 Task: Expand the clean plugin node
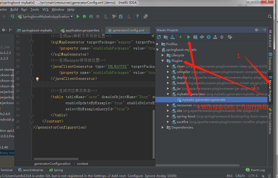[x=168, y=66]
